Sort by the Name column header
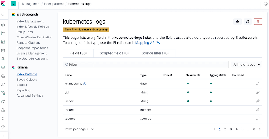The height and width of the screenshot is (139, 269). click(68, 75)
